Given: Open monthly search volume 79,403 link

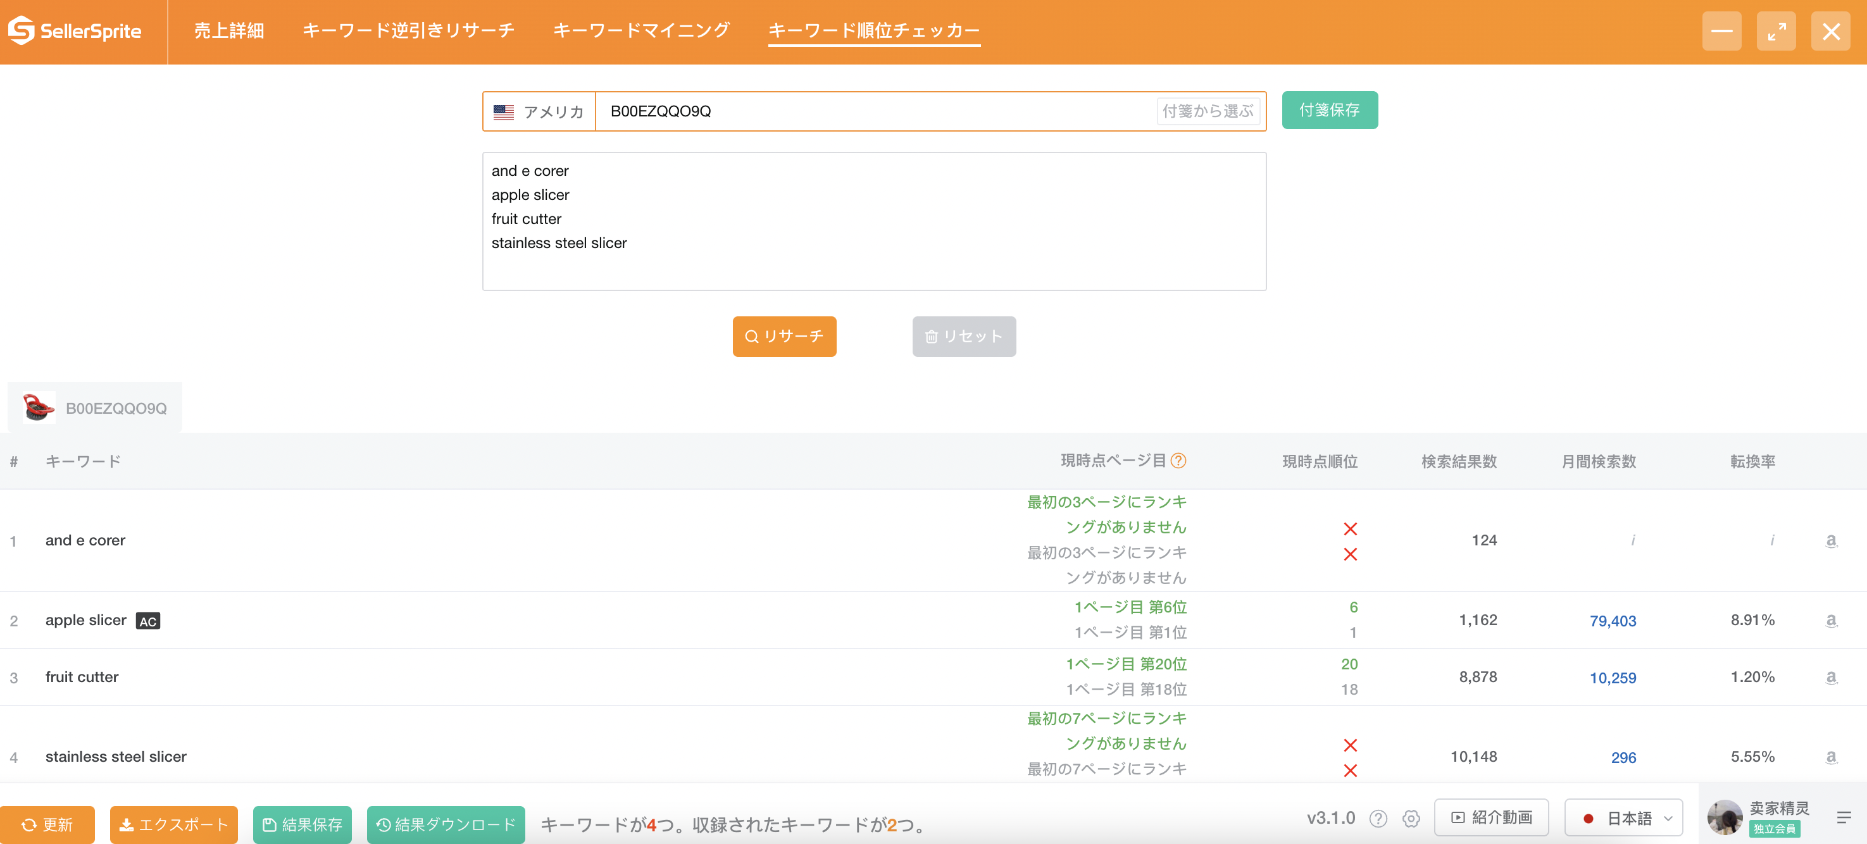Looking at the screenshot, I should (x=1613, y=621).
